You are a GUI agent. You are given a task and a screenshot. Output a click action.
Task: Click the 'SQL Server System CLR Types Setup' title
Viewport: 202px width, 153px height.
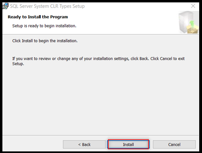pos(48,6)
